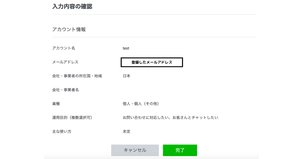Select the highlighted 登録したメールアドレス box
Image resolution: width=303 pixels, height=159 pixels.
click(x=152, y=62)
